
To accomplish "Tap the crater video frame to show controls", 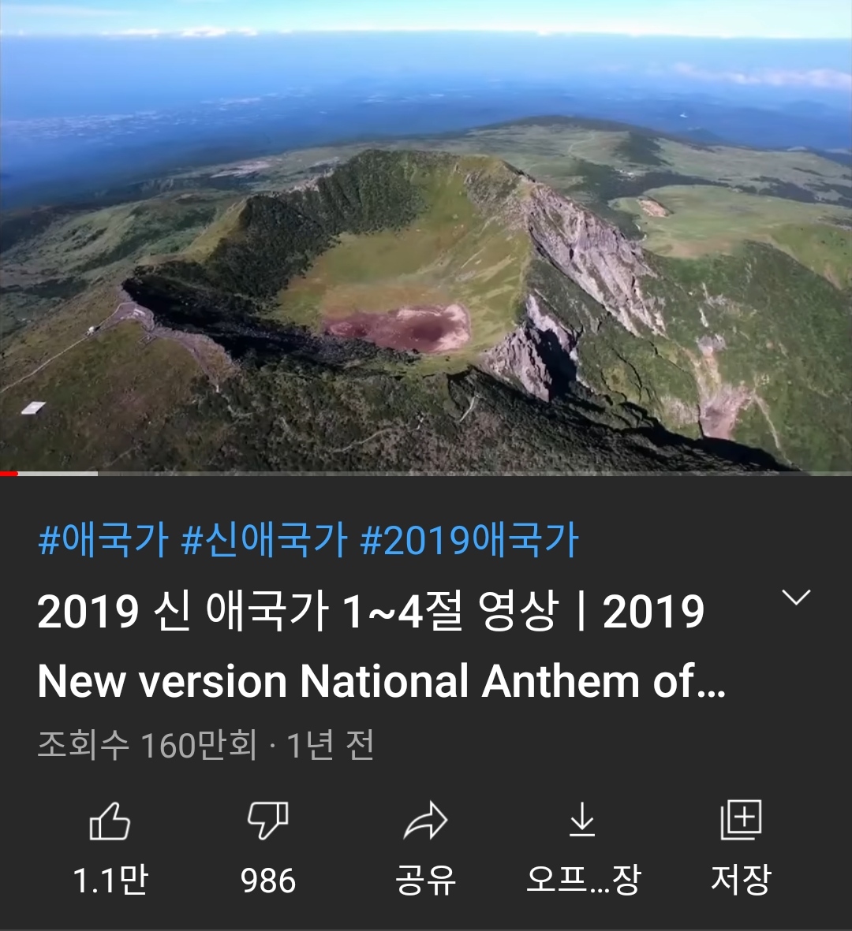I will [426, 237].
